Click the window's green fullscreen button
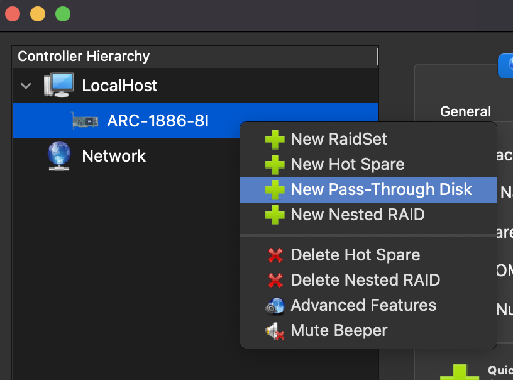This screenshot has width=513, height=380. coord(63,14)
